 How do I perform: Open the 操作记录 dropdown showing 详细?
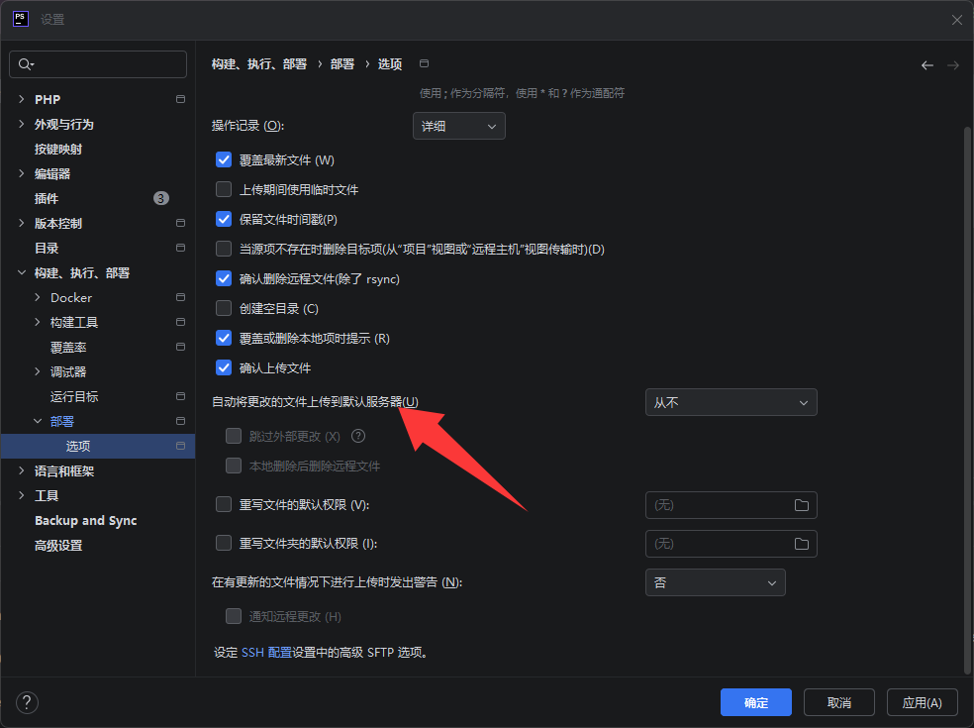[x=458, y=126]
